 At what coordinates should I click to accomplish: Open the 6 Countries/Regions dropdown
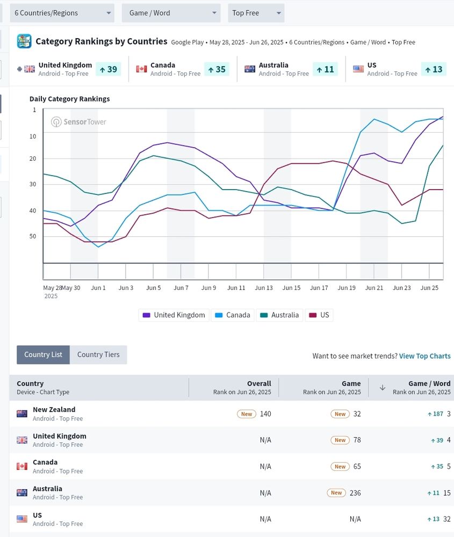pyautogui.click(x=62, y=13)
